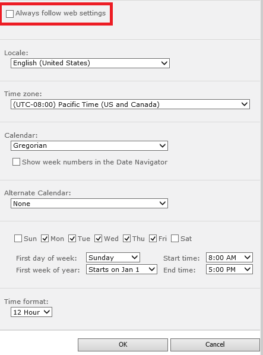This screenshot has width=263, height=355.
Task: Uncheck the Thu workday checkbox
Action: [x=126, y=239]
